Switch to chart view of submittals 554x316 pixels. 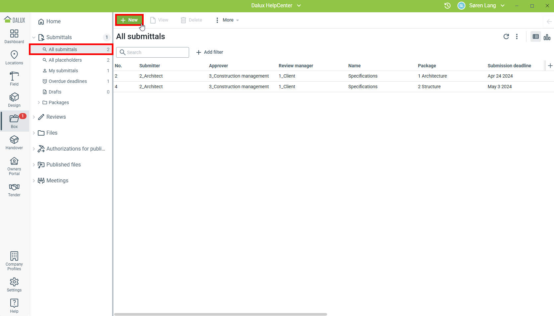coord(547,37)
